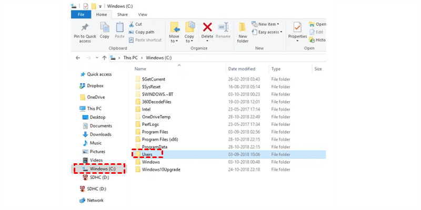Click the Rename icon
The width and height of the screenshot is (421, 210).
(223, 27)
